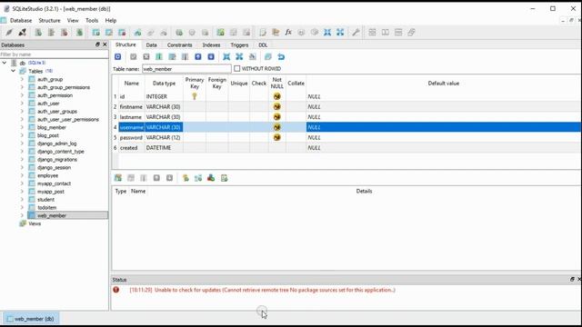The width and height of the screenshot is (582, 327).
Task: Click the 'INTEGER' data type cell
Action: [x=164, y=96]
